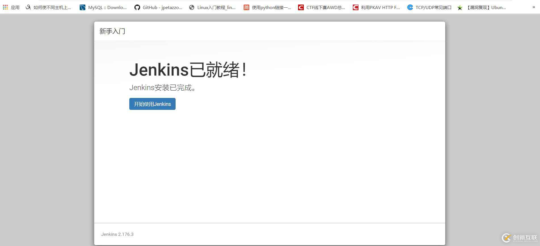Click the Jenkins 2.176.3 version text
Screen dimensions: 540x246
(x=117, y=234)
